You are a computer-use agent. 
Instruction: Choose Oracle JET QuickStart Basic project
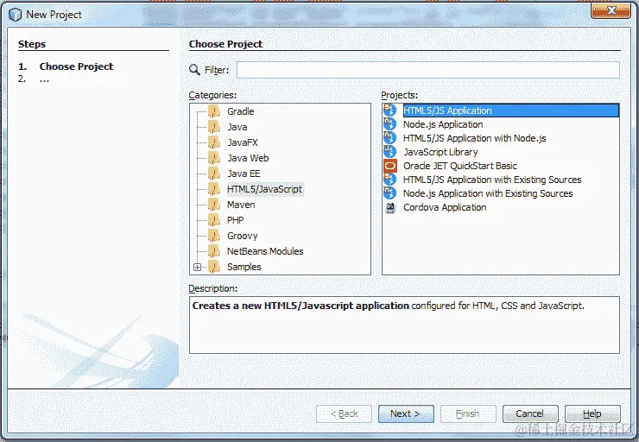[x=460, y=166]
